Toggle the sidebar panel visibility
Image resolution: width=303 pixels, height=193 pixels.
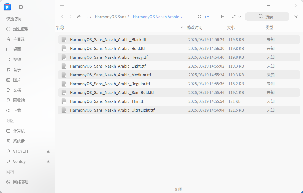pos(21,7)
